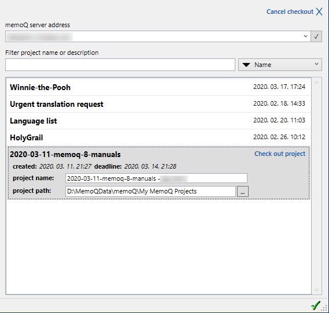Viewport: 329px width, 313px height.
Task: Click the 2020-03-11-memoq-8-manuals project title
Action: coord(65,154)
